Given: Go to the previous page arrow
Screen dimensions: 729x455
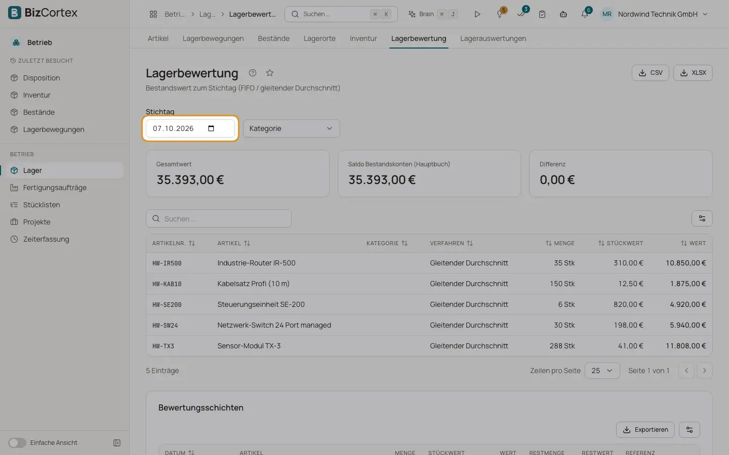Looking at the screenshot, I should [x=686, y=371].
